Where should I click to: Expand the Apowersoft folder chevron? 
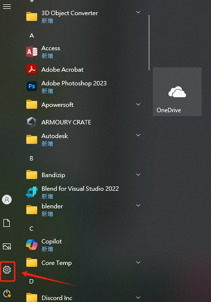tap(138, 104)
